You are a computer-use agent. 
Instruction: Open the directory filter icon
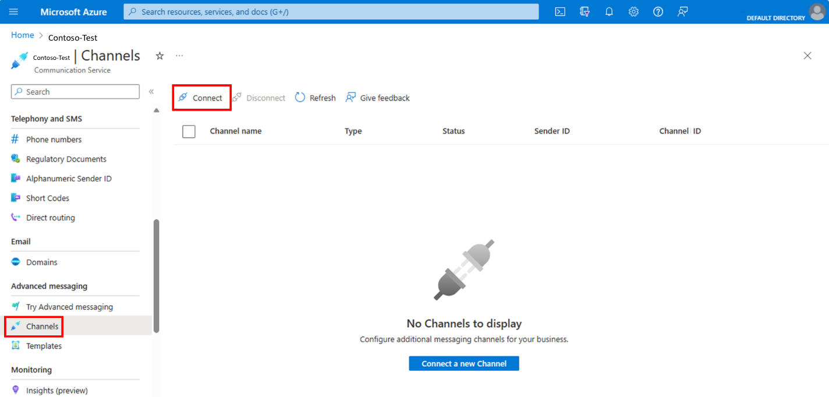(x=584, y=12)
